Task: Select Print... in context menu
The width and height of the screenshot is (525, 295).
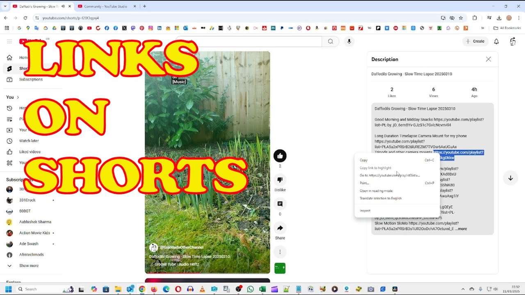Action: 397,183
